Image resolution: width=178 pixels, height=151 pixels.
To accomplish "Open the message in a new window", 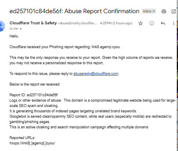I will click(173, 11).
